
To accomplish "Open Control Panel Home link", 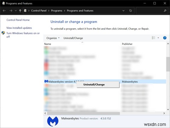I will [x=18, y=20].
